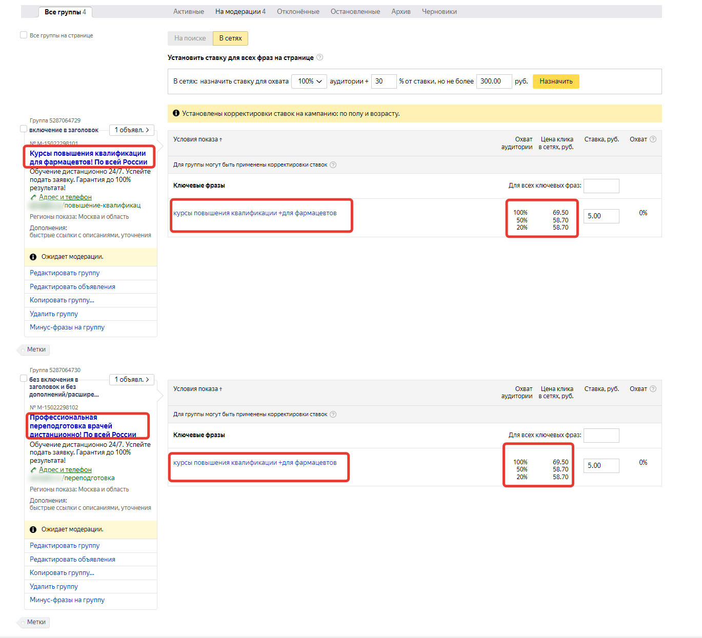The height and width of the screenshot is (638, 702).
Task: Click second group's Для всех ключевых фраз field
Action: point(601,435)
